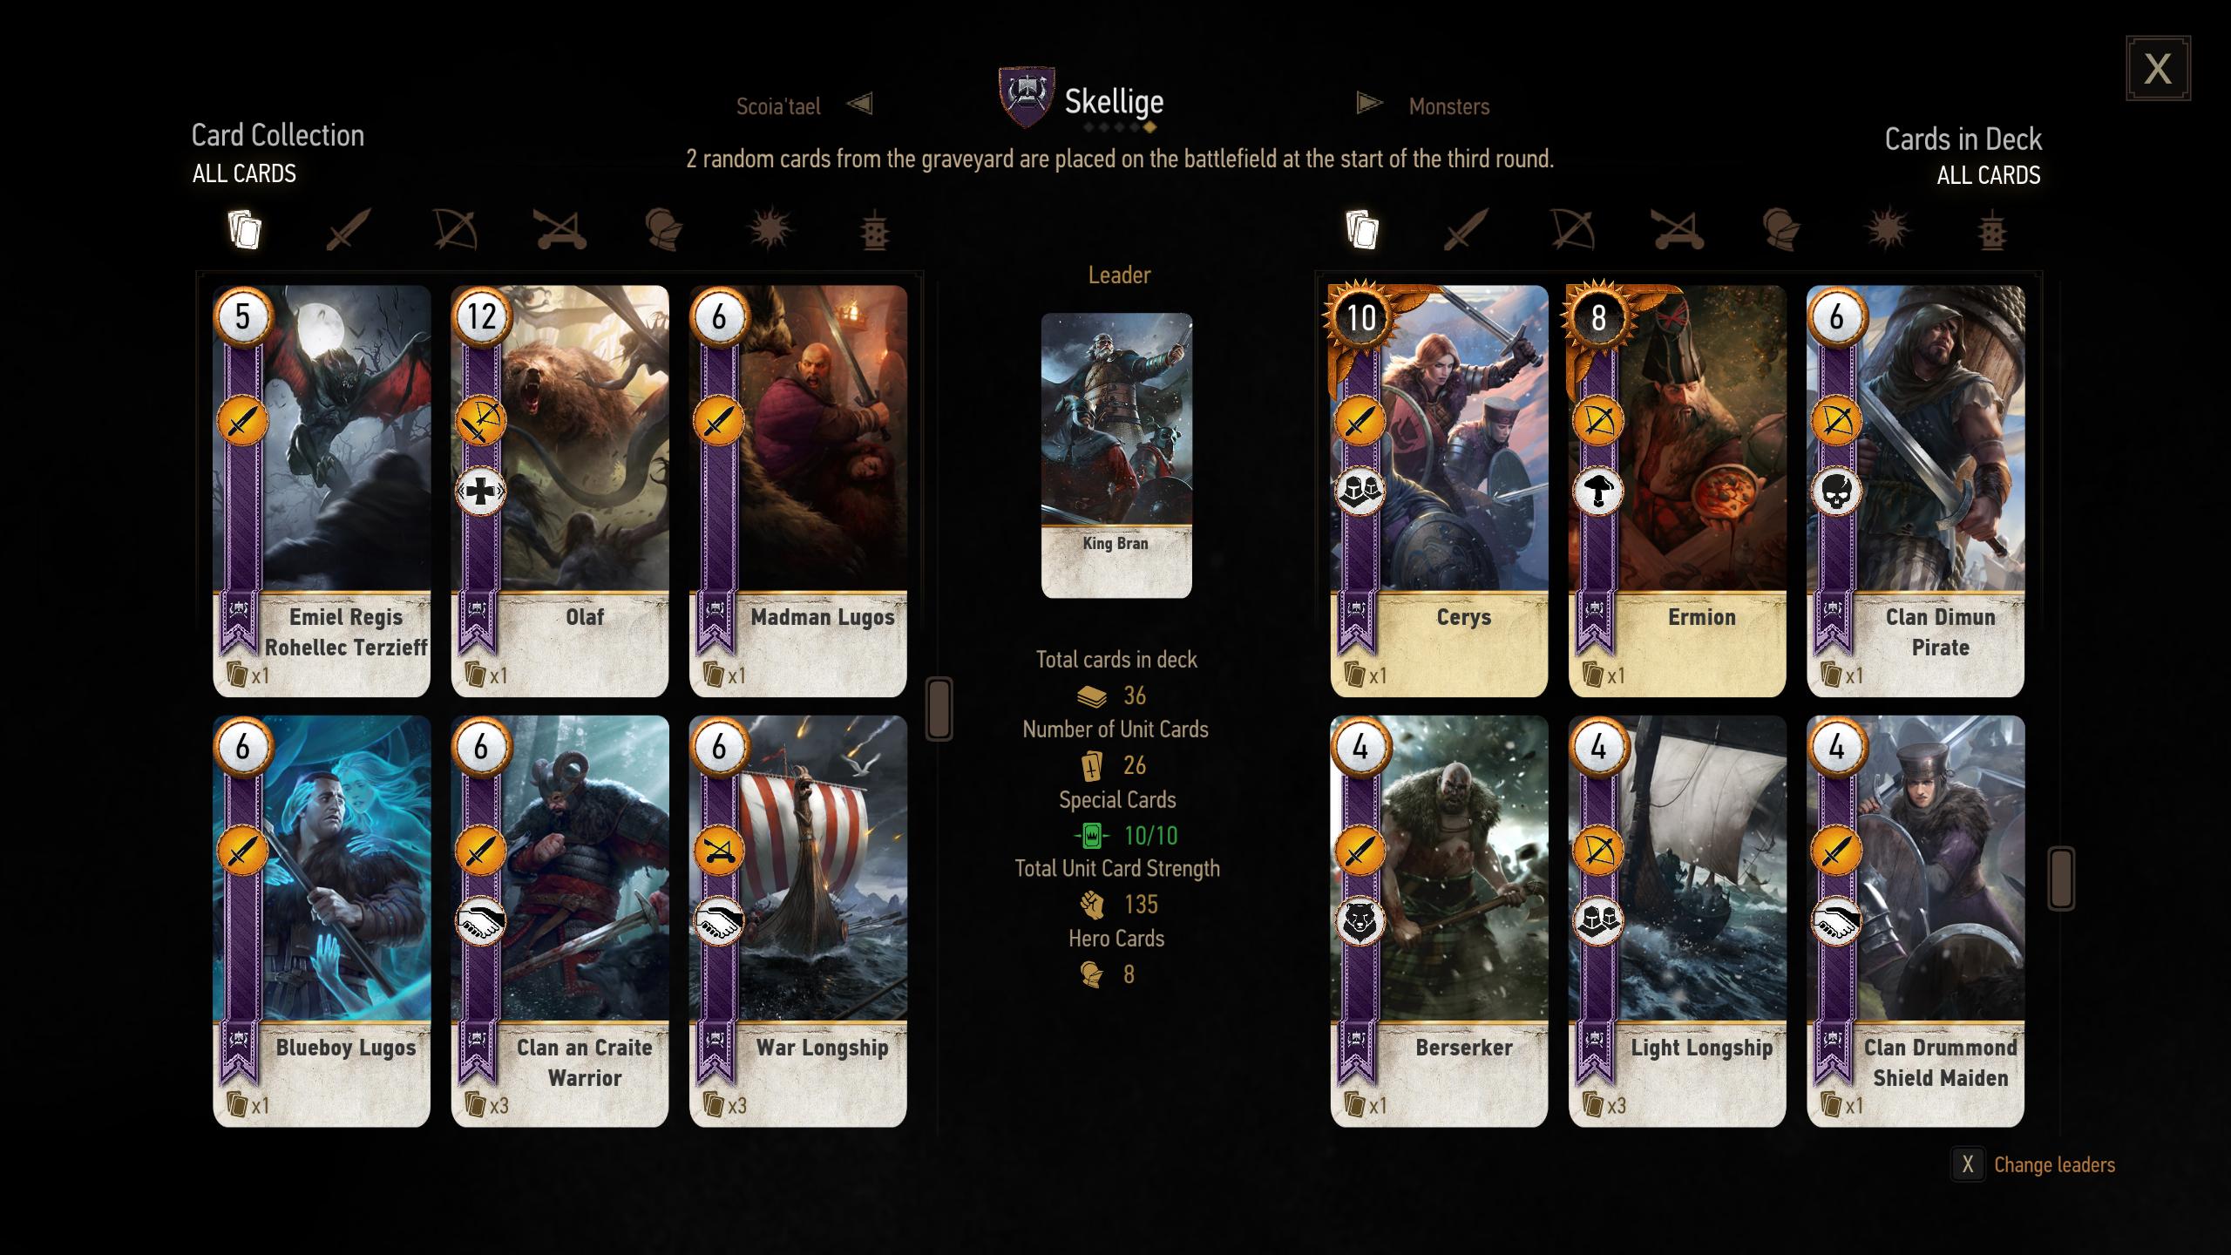Filter deck cards by siege catapult icon
The width and height of the screenshot is (2231, 1255).
(1678, 230)
